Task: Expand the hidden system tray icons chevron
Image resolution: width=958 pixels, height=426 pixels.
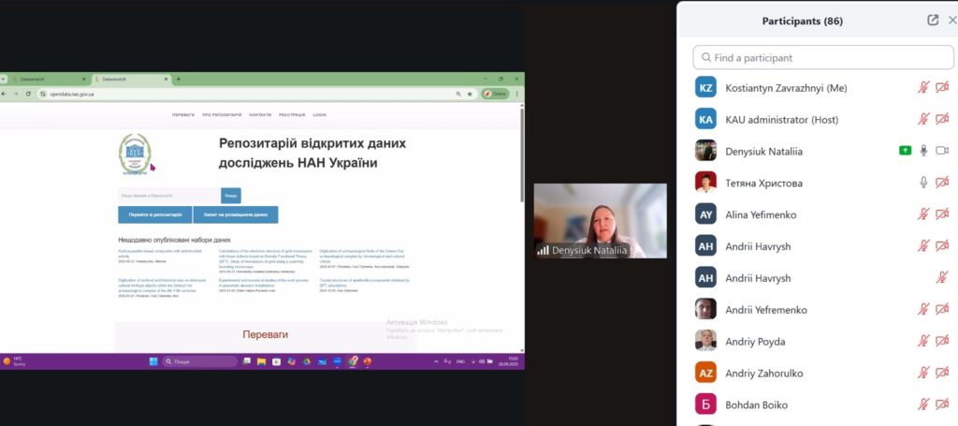Action: coord(435,361)
